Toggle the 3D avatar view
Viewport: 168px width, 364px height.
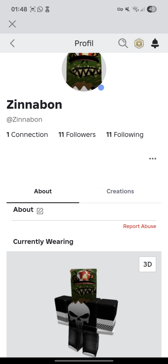pos(147,264)
